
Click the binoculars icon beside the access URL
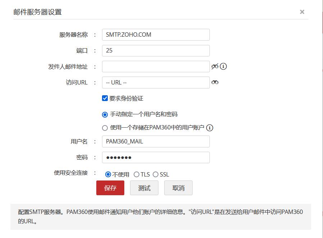coord(215,82)
